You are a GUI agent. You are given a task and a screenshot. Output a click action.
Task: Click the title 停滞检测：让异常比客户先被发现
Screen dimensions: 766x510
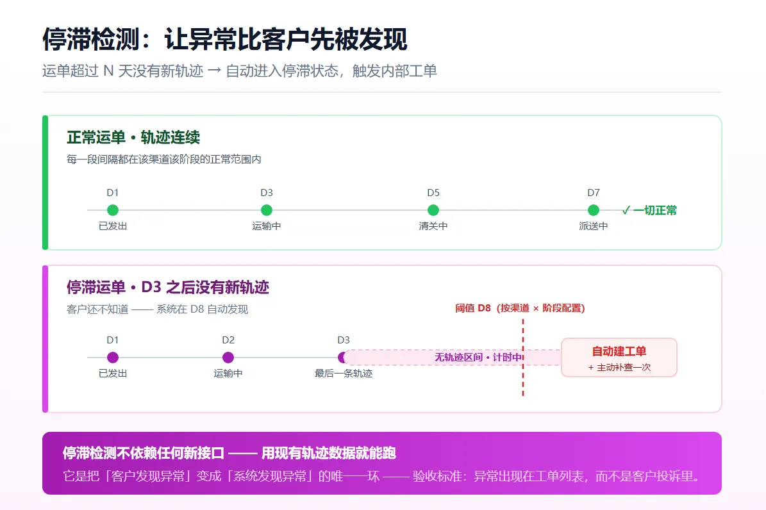[225, 39]
